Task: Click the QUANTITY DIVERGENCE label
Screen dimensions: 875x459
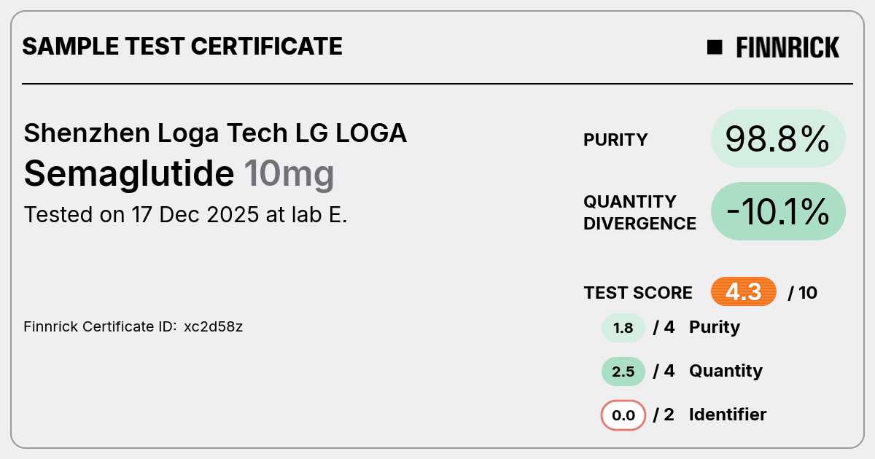Action: click(639, 212)
